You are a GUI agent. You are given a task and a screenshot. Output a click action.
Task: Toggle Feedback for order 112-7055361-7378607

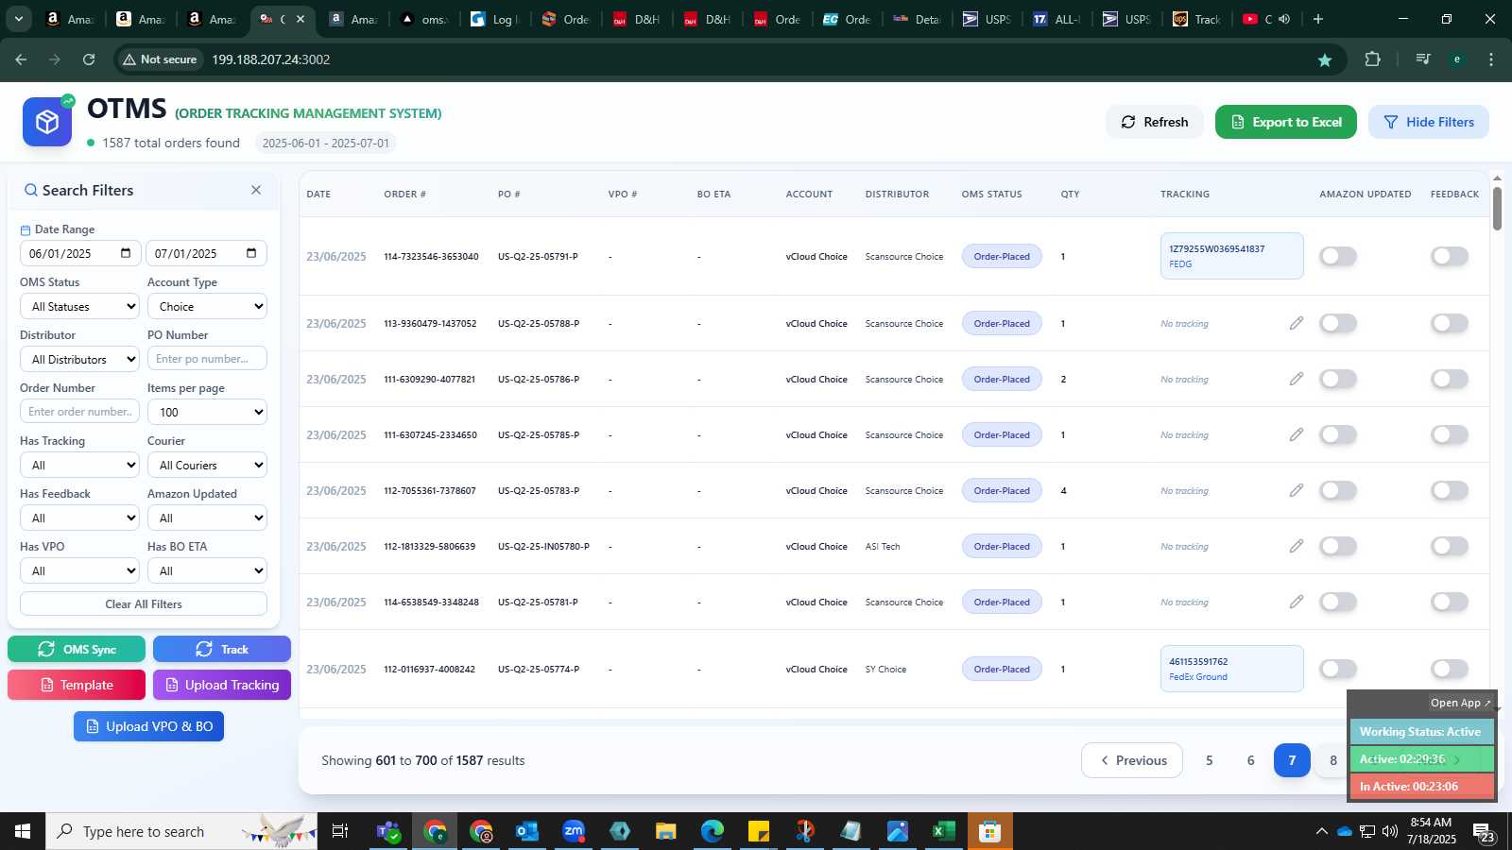[1450, 490]
